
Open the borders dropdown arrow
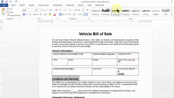87,14
